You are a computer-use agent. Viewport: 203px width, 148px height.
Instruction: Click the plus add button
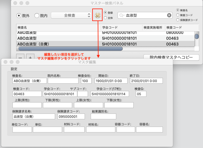coord(30,57)
